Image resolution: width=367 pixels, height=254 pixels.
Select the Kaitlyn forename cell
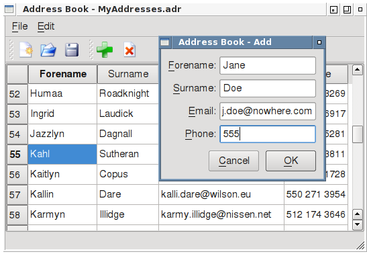point(62,174)
